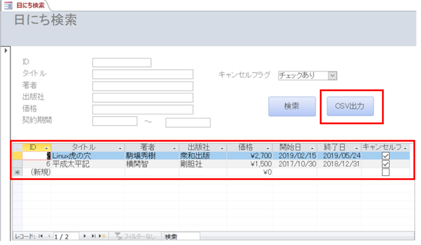This screenshot has width=421, height=245.
Task: Click the フィルターなし filter indicator
Action: click(x=135, y=236)
